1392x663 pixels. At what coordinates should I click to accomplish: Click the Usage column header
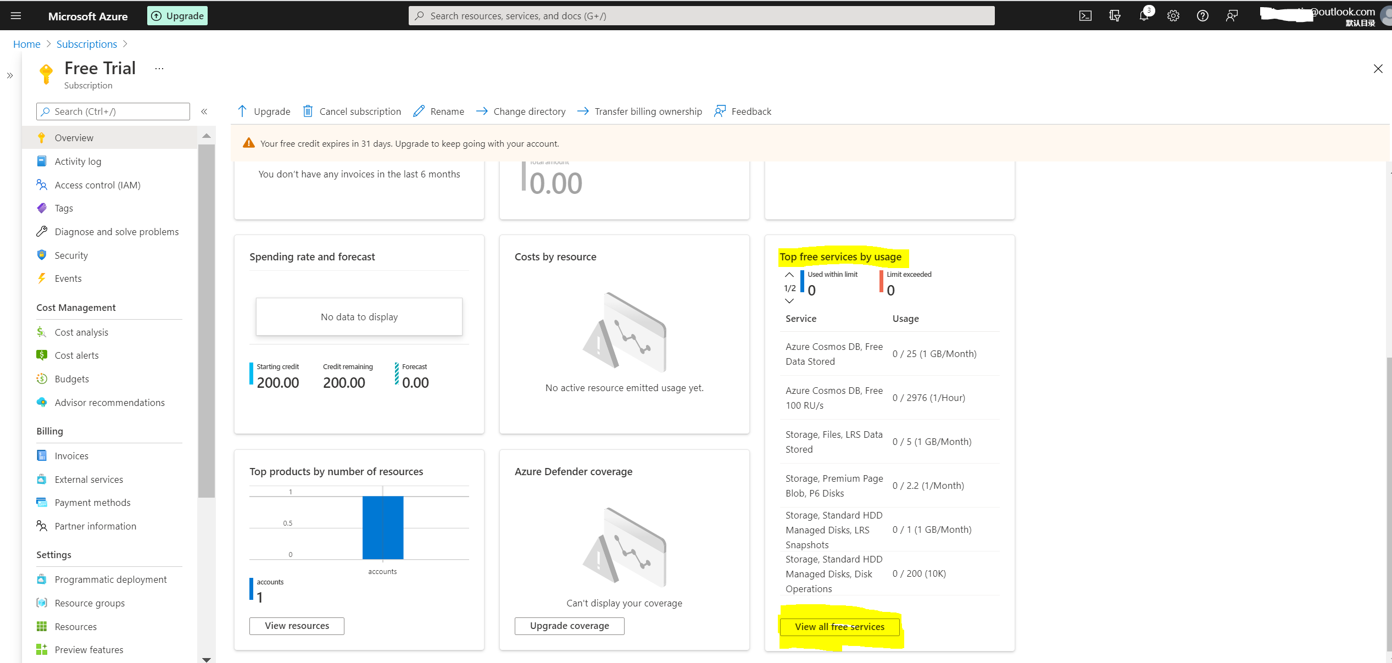906,319
